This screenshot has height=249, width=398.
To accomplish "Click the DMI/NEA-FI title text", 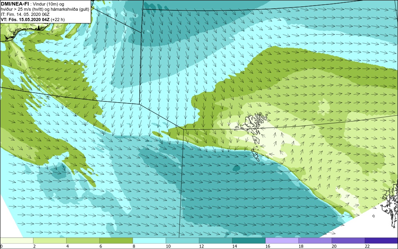I will 15,4.
